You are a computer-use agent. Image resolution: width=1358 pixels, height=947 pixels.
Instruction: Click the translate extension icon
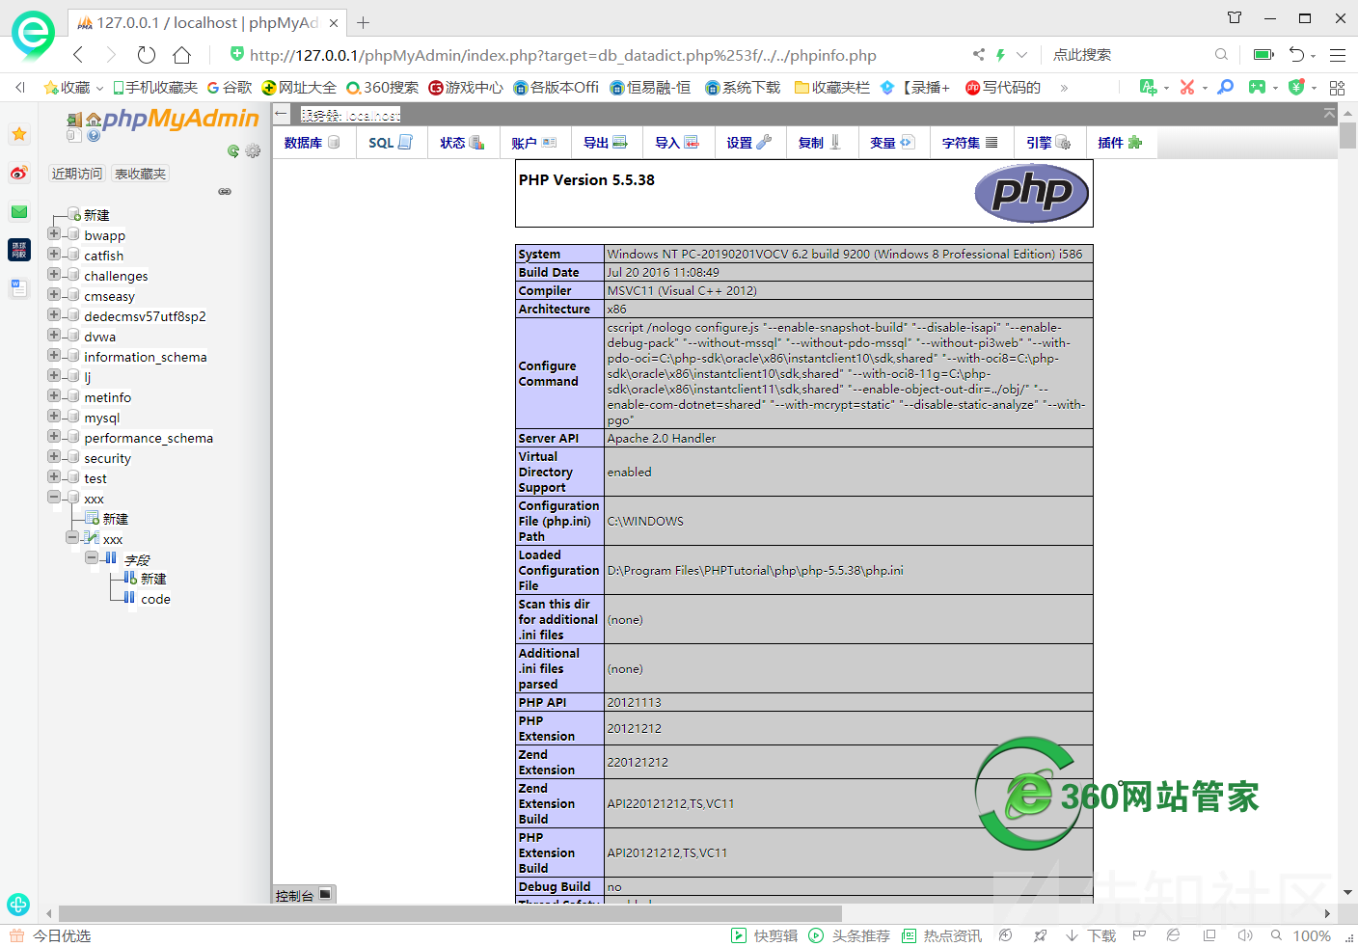(1148, 88)
